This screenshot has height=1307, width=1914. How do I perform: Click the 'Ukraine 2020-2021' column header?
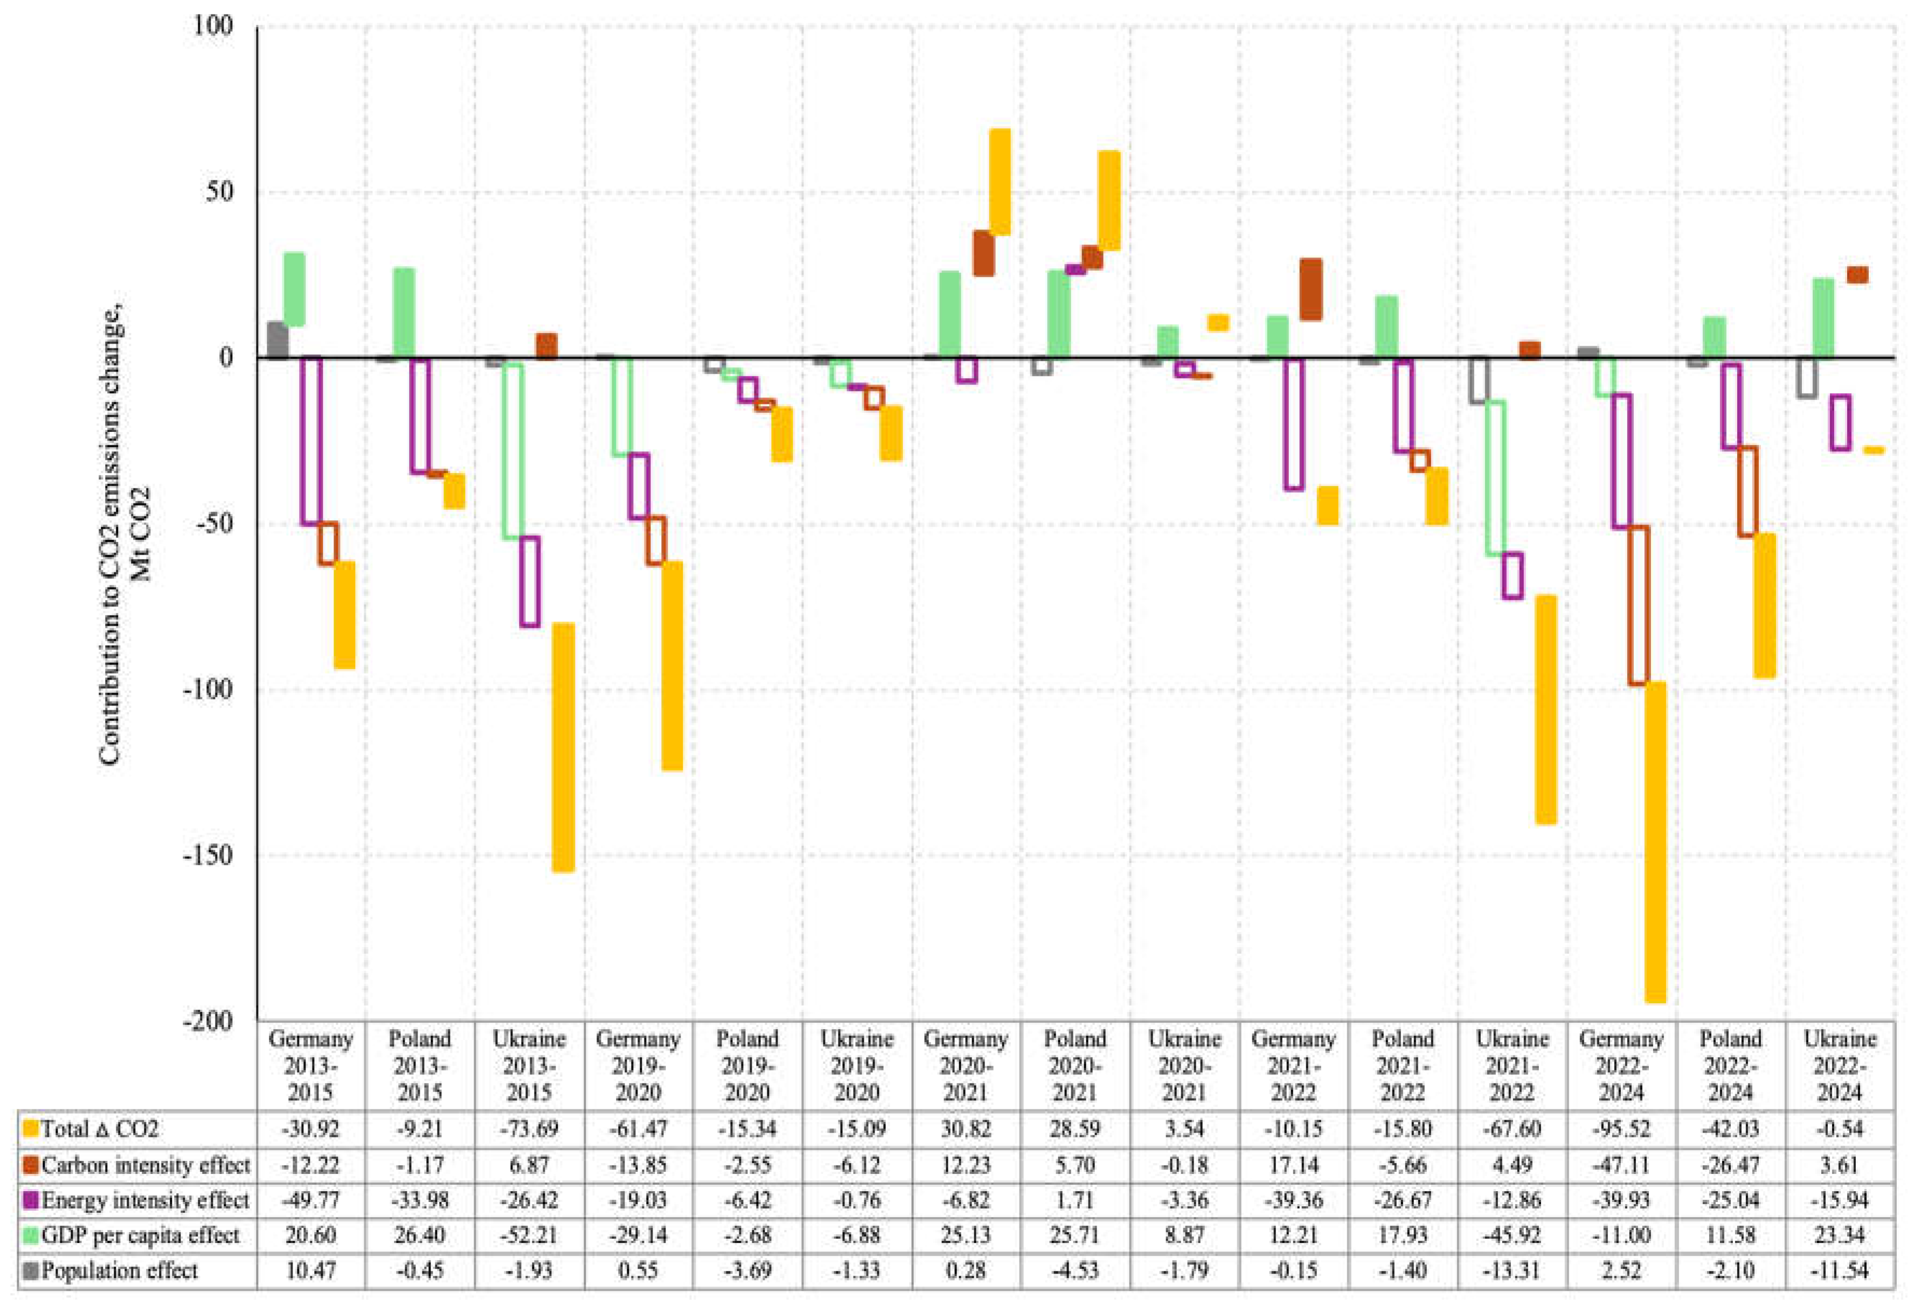[1184, 1065]
